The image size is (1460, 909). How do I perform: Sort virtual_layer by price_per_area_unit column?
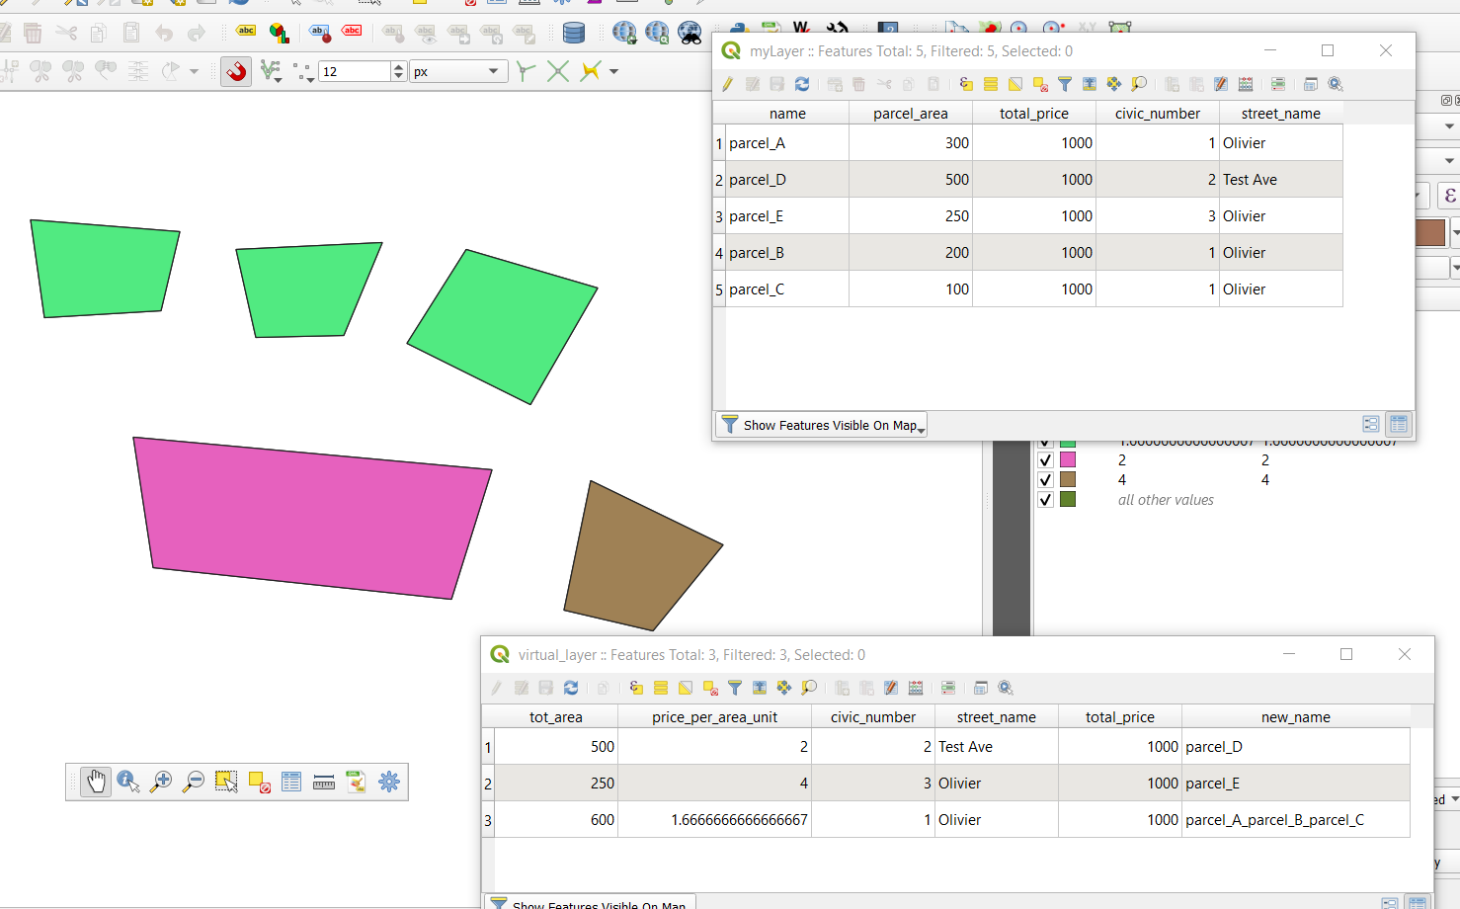tap(714, 716)
